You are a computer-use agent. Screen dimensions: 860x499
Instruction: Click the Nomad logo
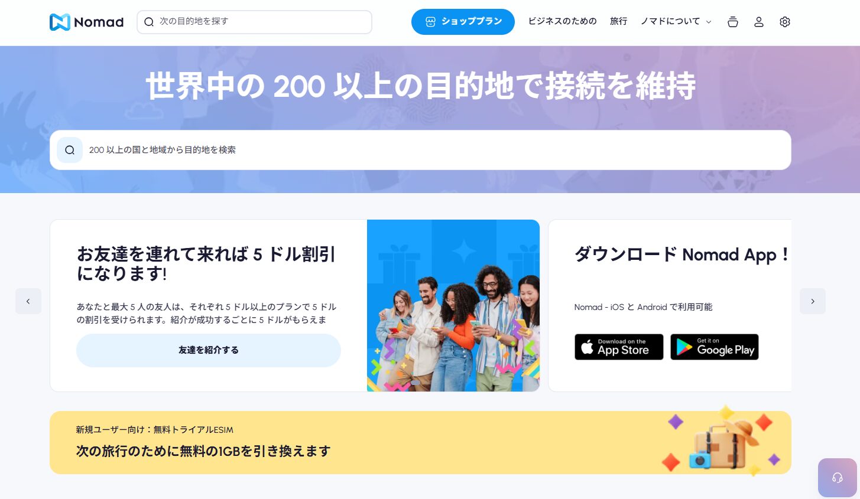[87, 22]
